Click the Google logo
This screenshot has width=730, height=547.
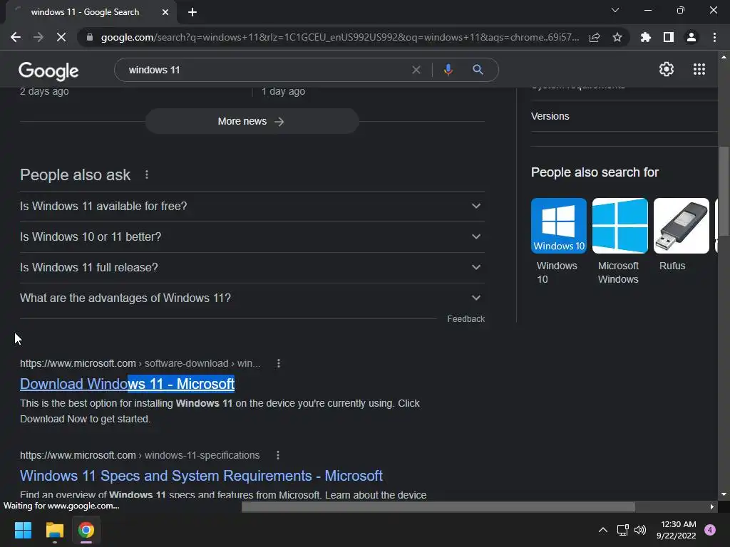pos(48,71)
